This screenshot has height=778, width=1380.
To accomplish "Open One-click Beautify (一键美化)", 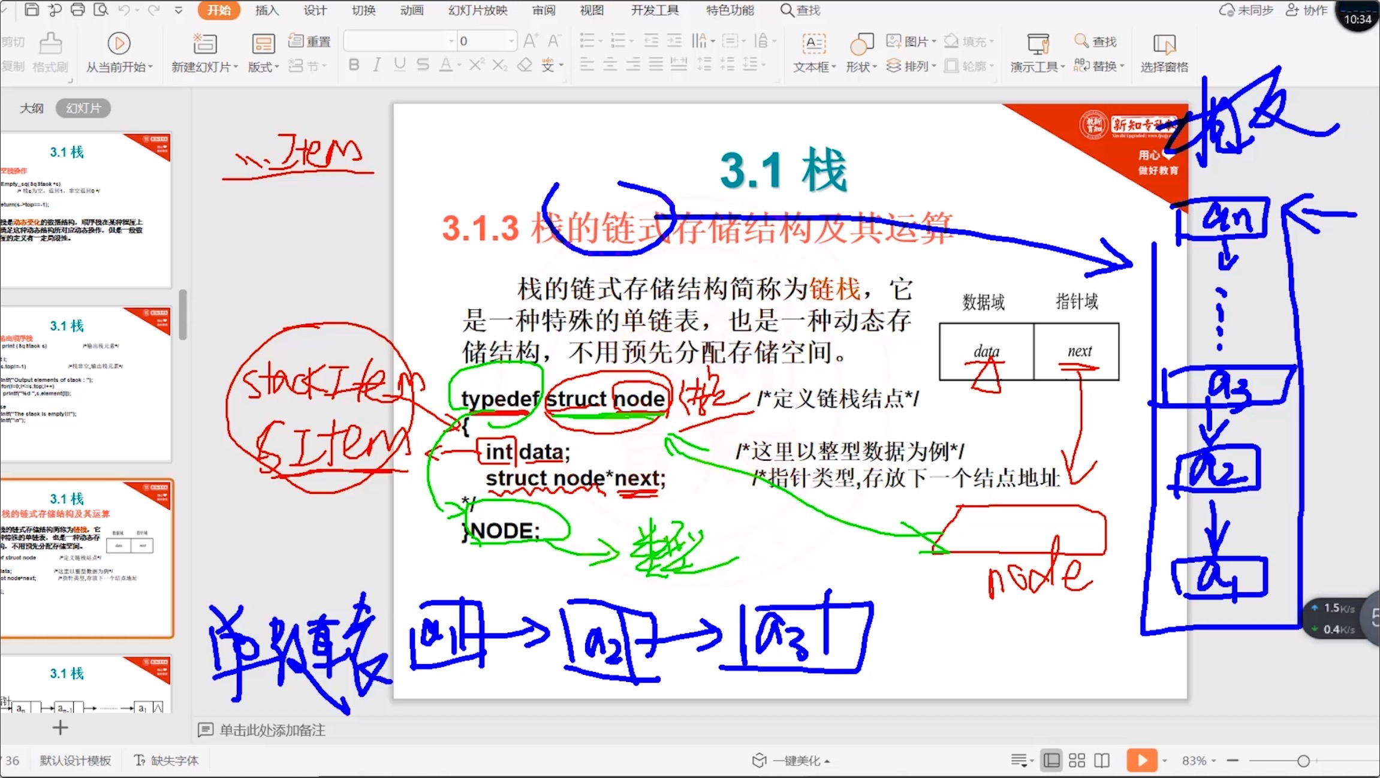I will point(791,761).
